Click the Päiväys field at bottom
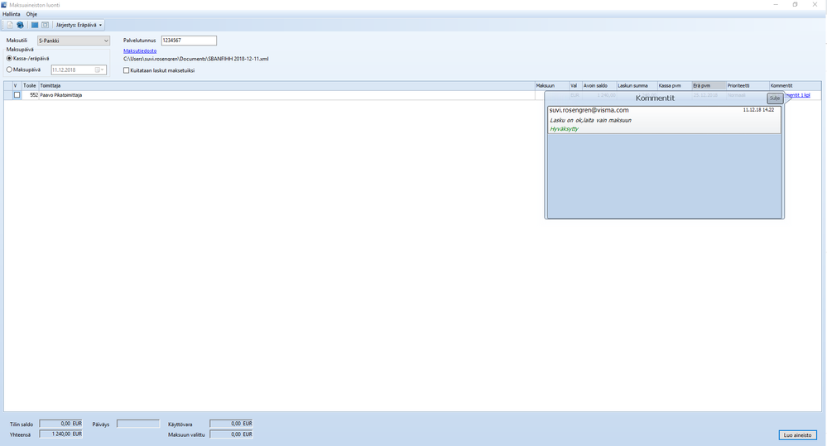 [137, 424]
